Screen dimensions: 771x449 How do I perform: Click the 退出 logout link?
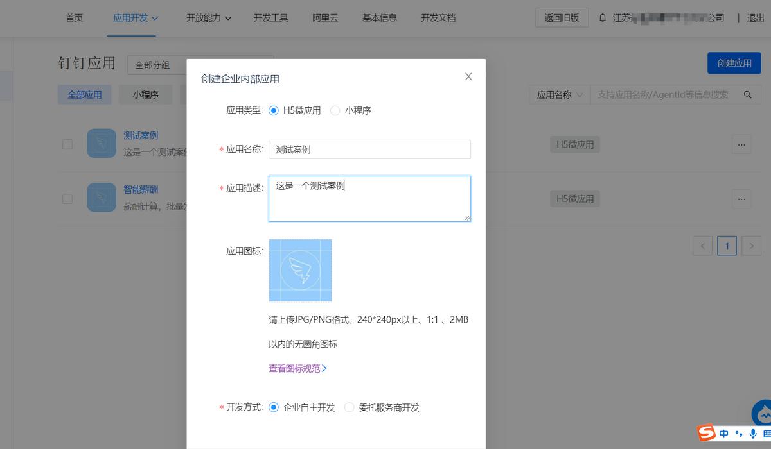click(756, 18)
